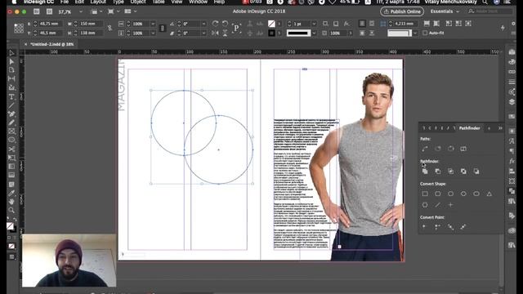Click Pathfinder Intersect icon
523x294 pixels.
pyautogui.click(x=450, y=171)
